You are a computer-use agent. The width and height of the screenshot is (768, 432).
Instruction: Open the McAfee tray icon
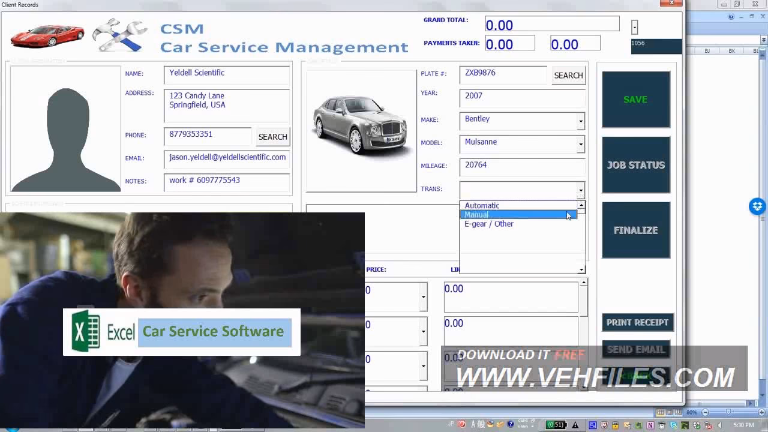604,425
